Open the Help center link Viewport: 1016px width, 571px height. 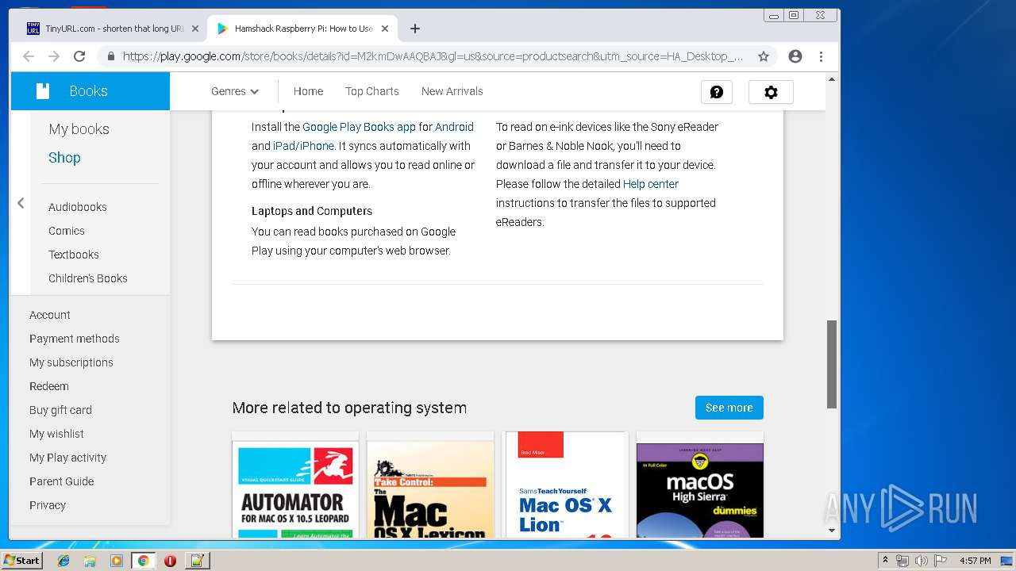[651, 184]
